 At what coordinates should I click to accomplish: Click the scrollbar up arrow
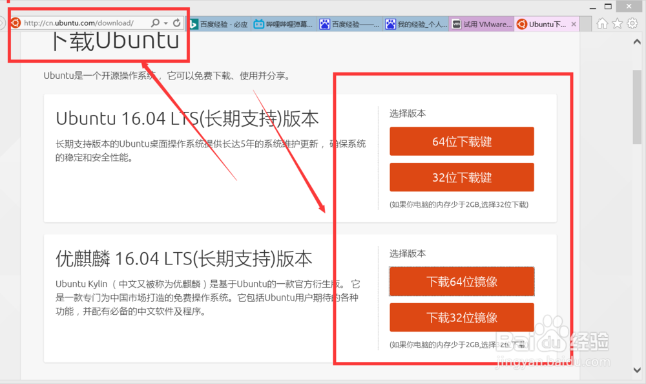(x=637, y=41)
